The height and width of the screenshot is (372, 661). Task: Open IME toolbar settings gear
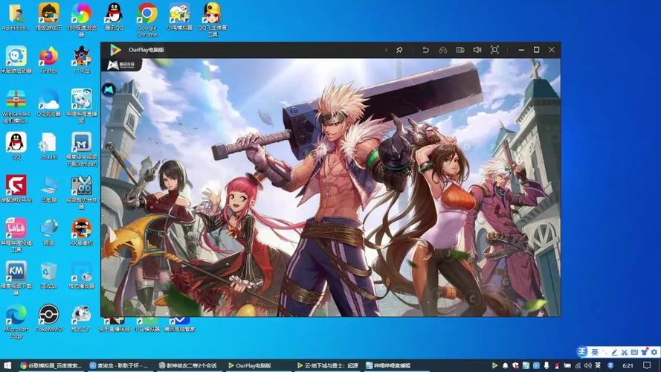tap(654, 352)
